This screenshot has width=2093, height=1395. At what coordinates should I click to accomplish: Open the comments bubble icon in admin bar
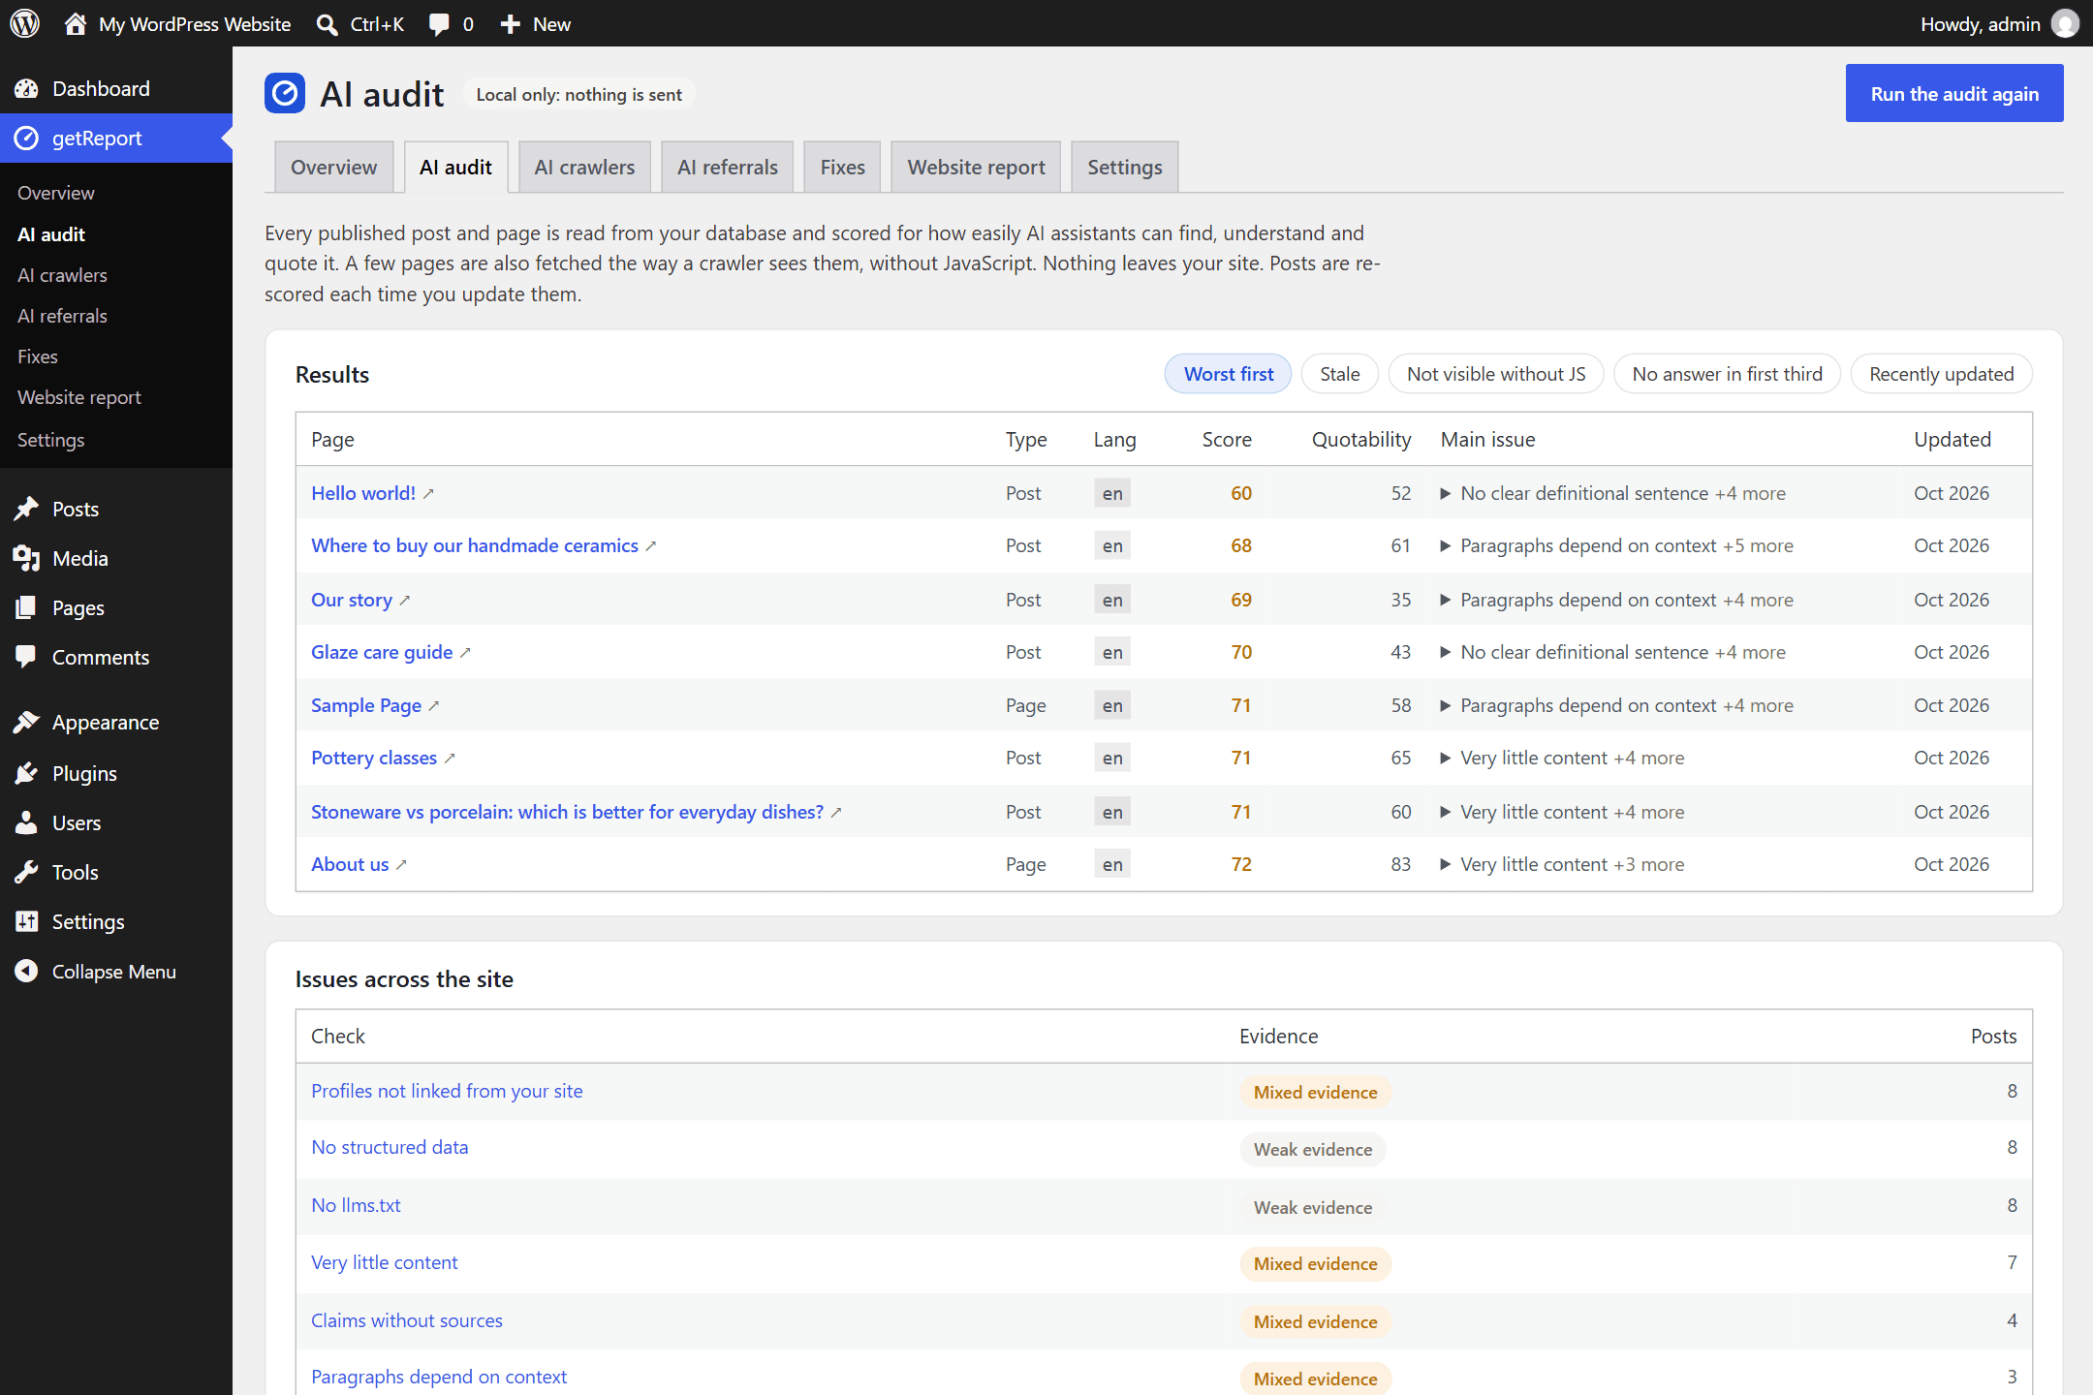(x=439, y=24)
